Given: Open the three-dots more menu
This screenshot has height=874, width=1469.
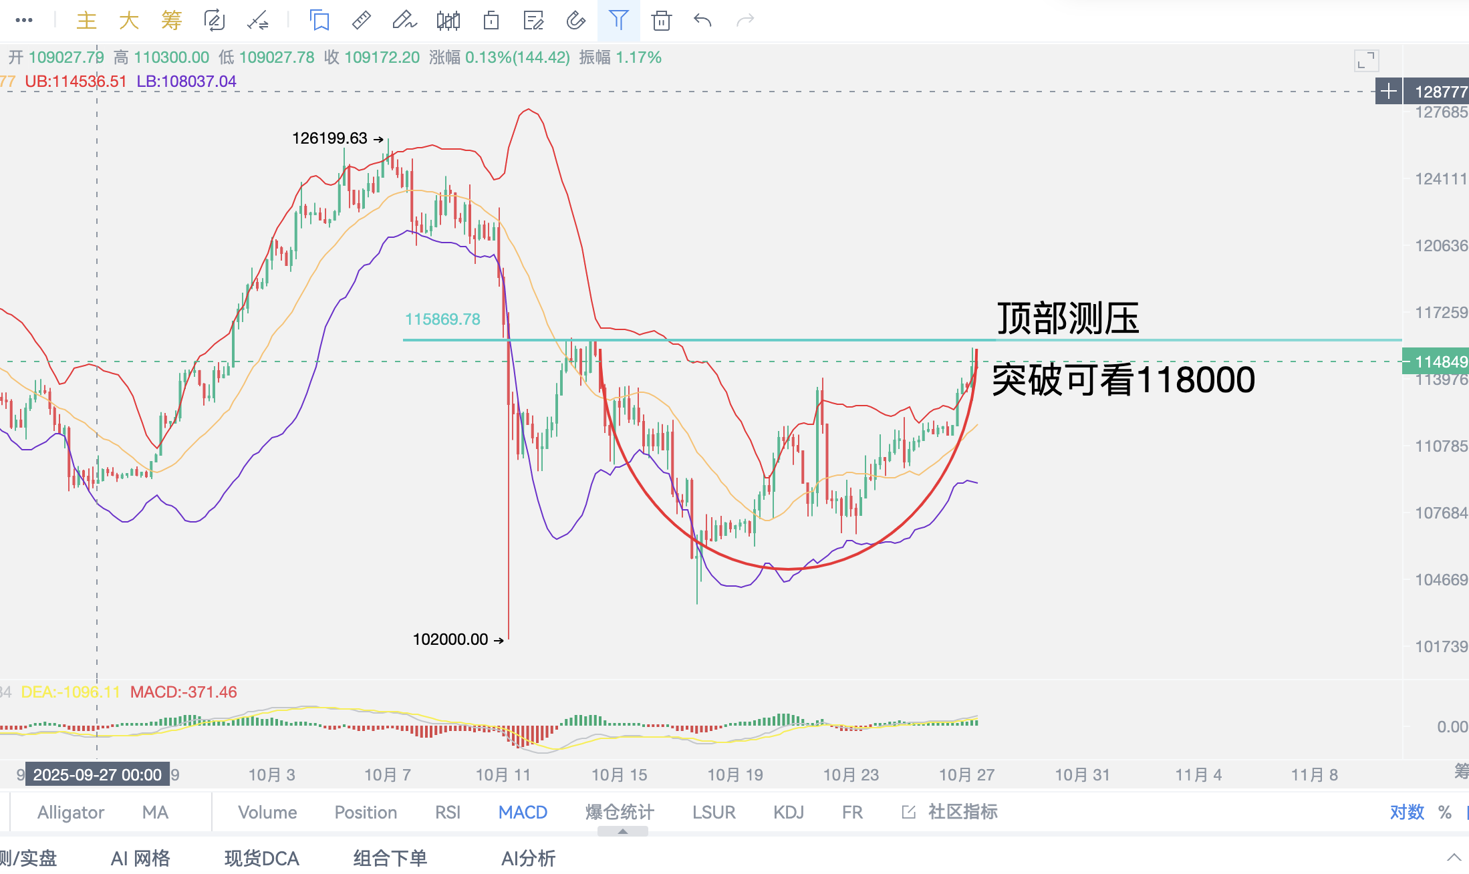Looking at the screenshot, I should pos(24,21).
